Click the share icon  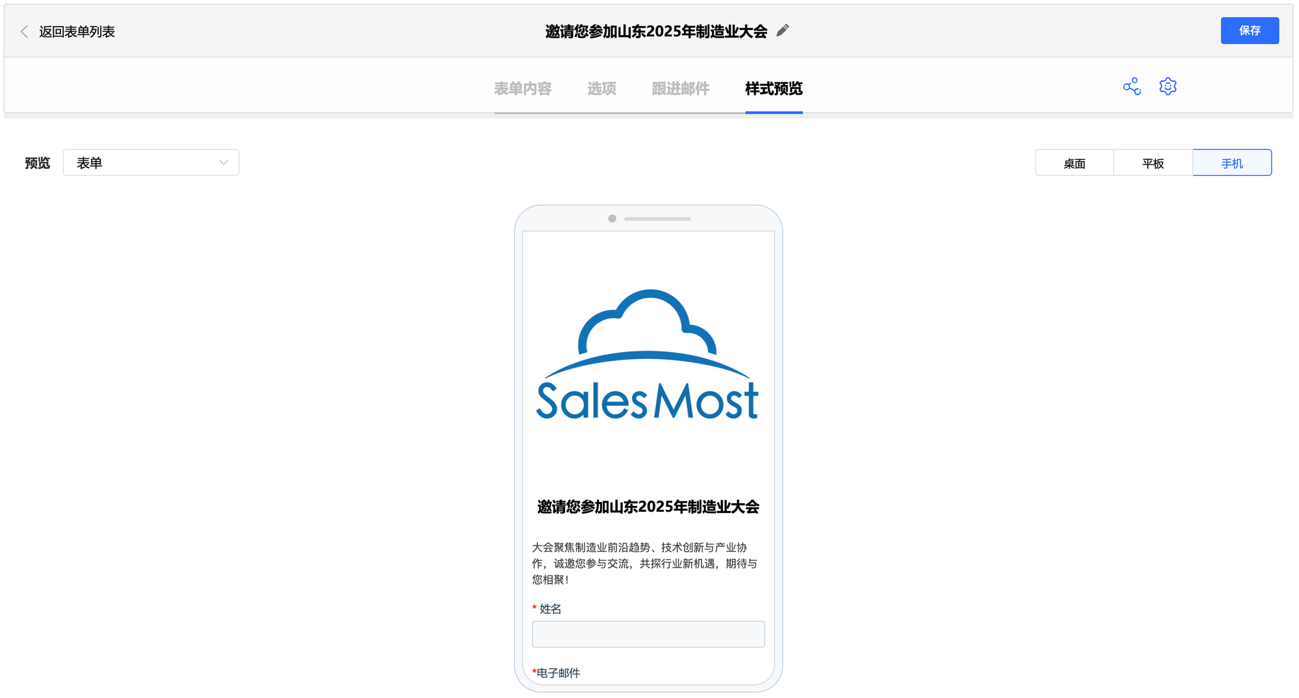click(x=1131, y=86)
